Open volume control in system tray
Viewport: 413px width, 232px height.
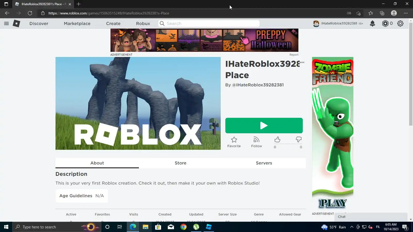click(x=370, y=227)
